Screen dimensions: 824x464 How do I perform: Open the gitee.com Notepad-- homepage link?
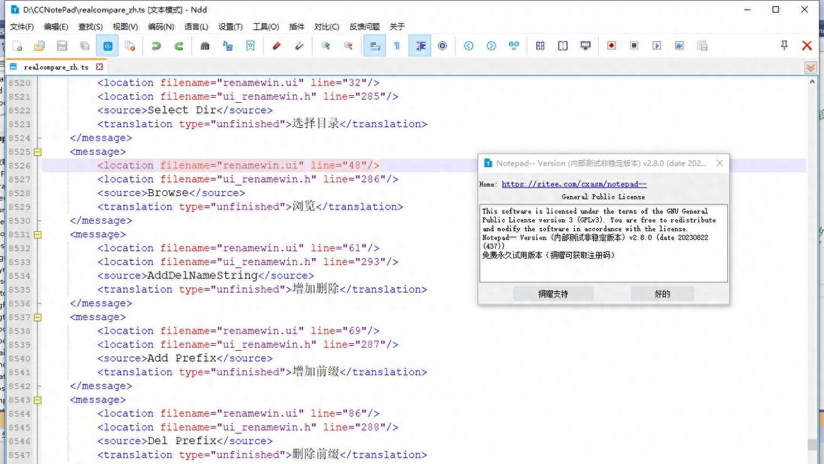pos(574,183)
